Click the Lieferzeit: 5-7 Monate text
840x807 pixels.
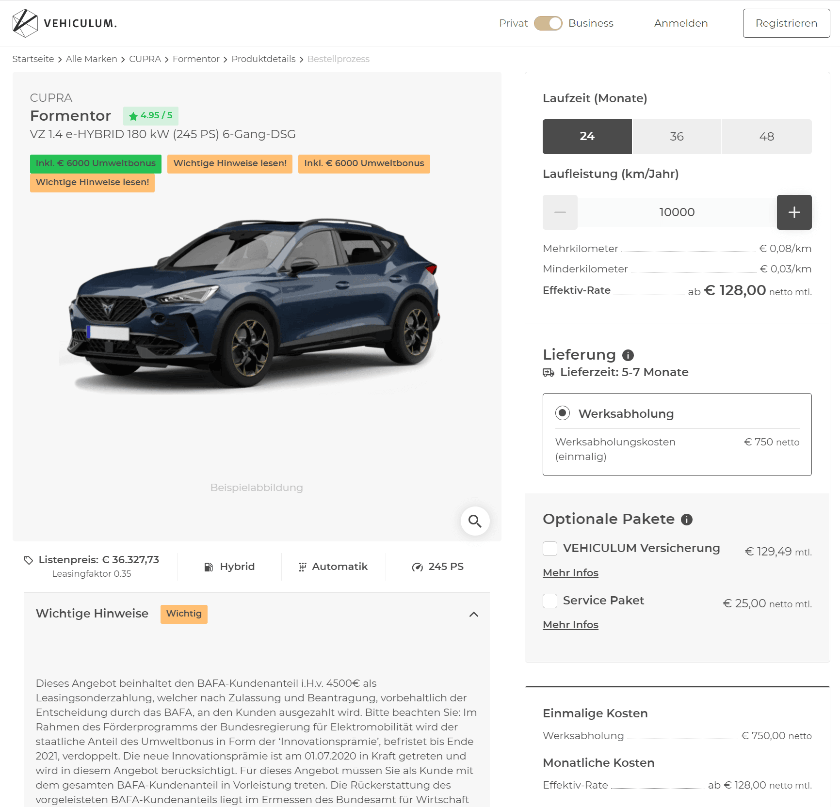(x=624, y=372)
